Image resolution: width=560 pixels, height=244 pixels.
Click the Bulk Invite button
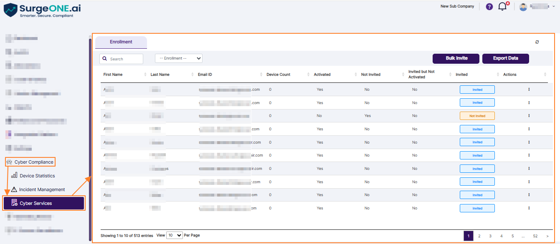tap(456, 59)
